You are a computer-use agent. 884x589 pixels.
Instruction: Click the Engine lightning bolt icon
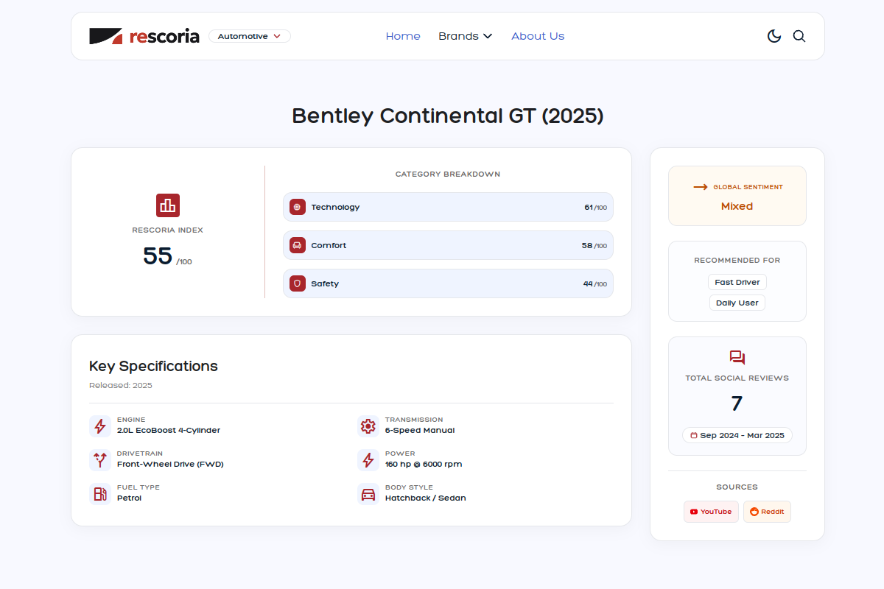100,426
